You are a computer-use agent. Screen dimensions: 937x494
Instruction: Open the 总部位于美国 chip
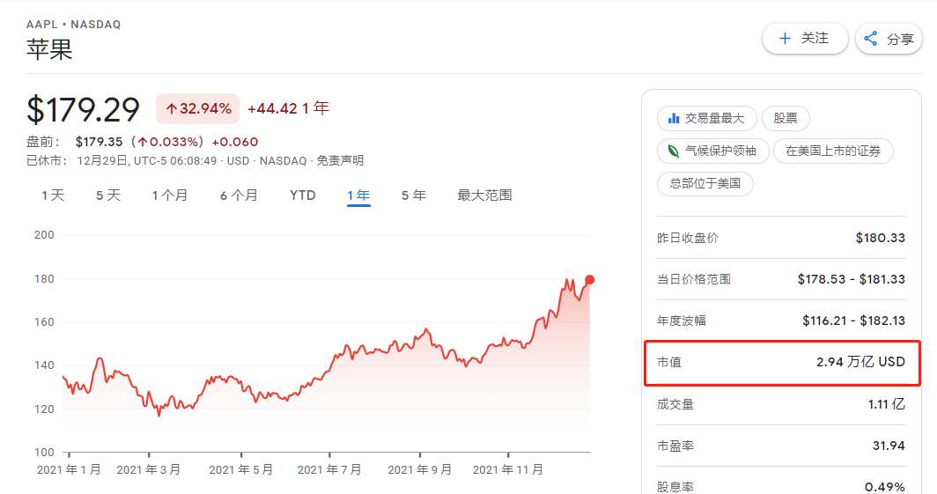click(x=705, y=183)
